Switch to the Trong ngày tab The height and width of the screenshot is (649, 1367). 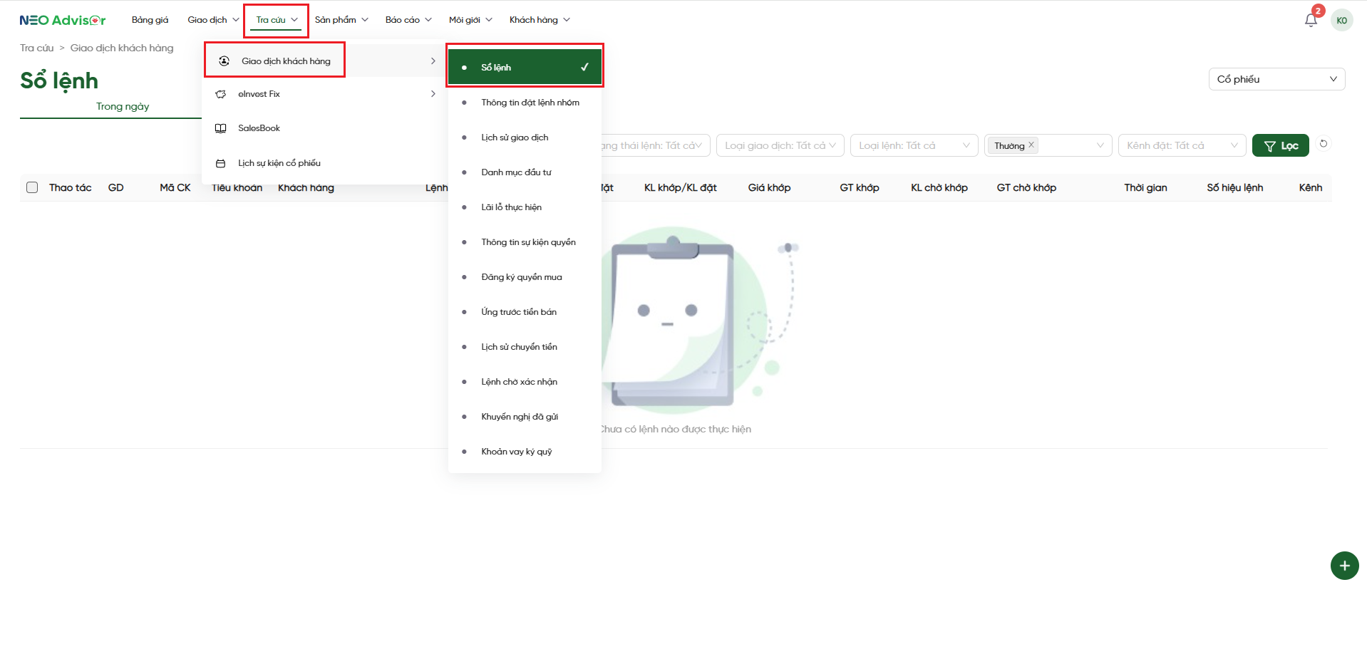click(x=123, y=106)
